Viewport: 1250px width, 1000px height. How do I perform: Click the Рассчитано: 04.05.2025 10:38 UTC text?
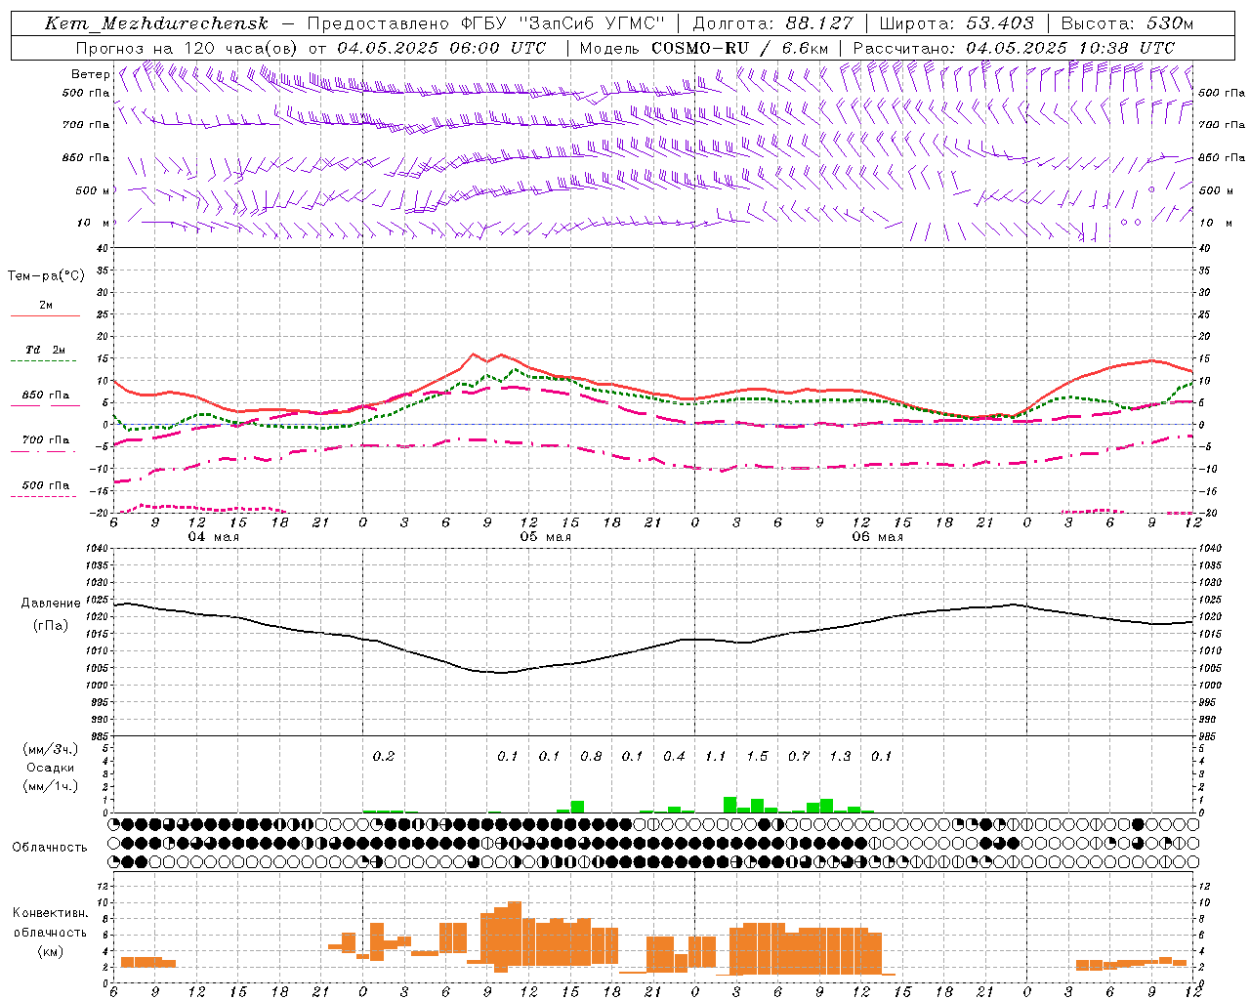[1014, 48]
